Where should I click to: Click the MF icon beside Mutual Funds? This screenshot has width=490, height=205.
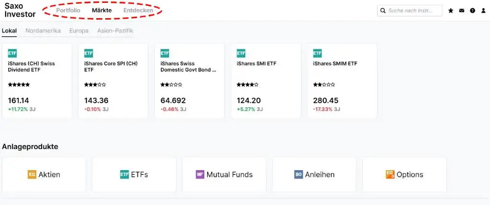[x=200, y=174]
